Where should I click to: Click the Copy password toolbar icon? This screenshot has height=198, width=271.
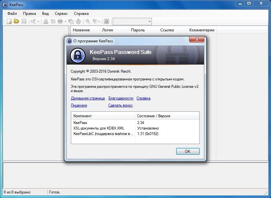53,21
